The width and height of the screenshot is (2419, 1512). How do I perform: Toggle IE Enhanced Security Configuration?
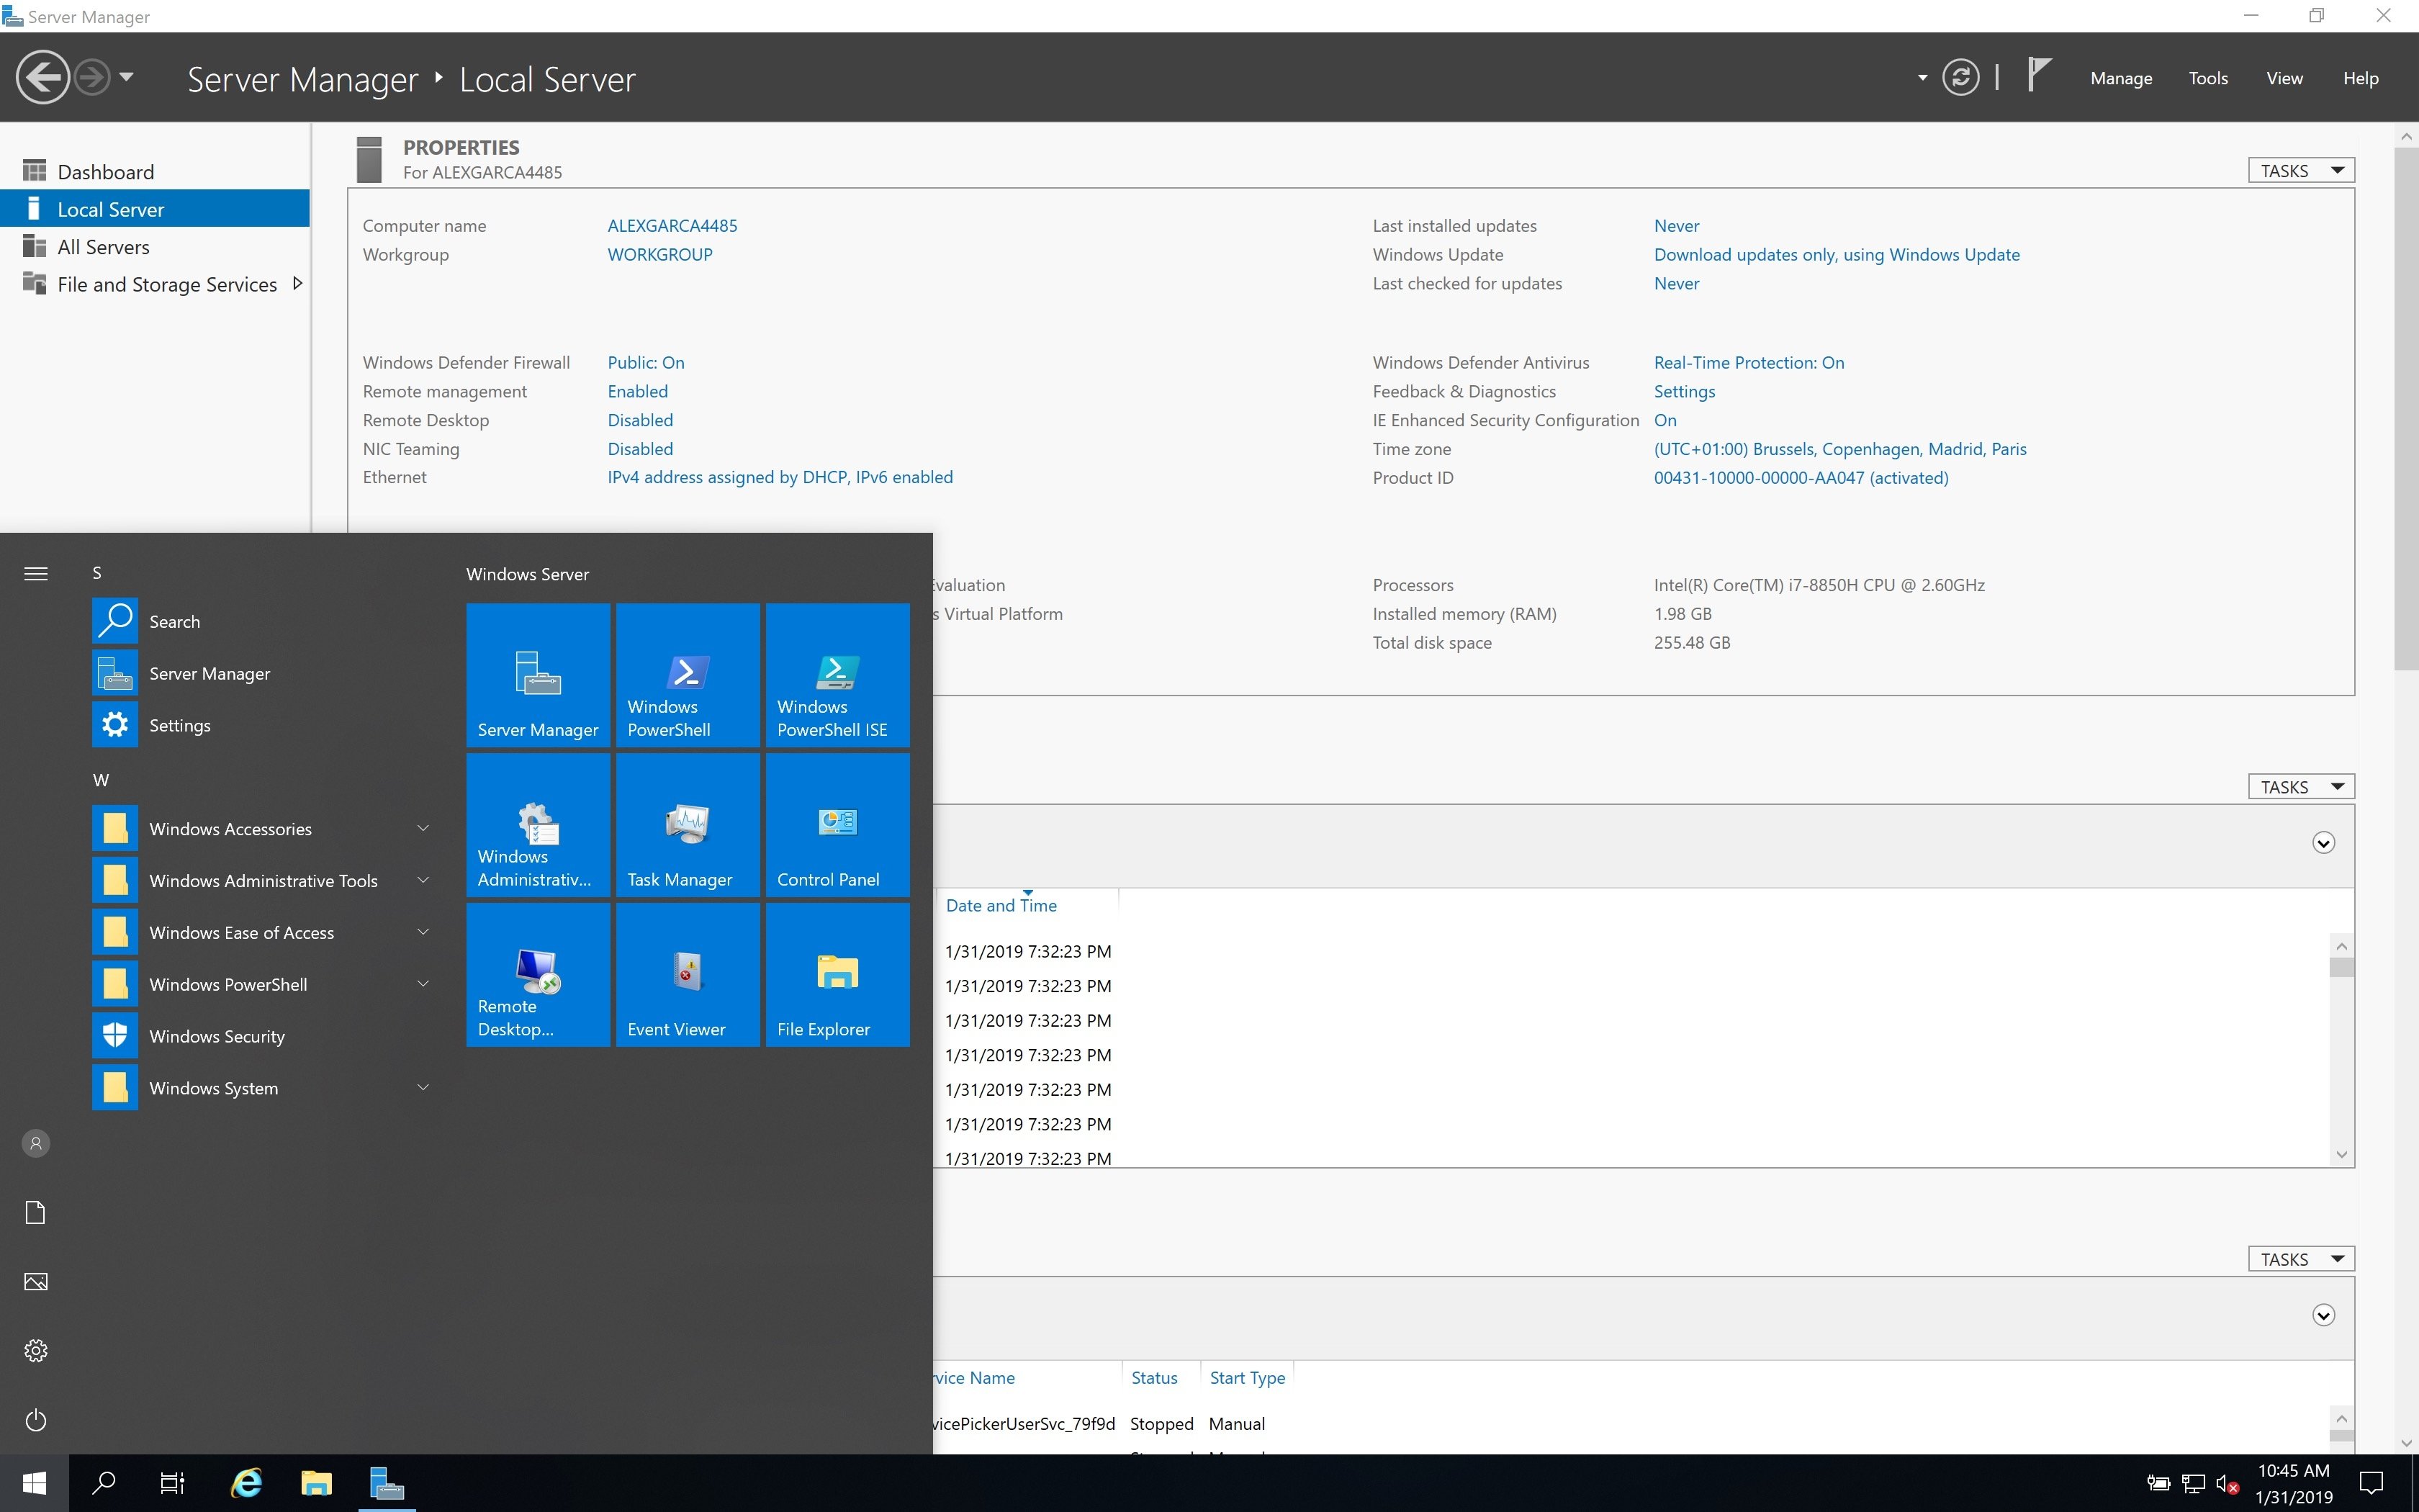[x=1663, y=418]
